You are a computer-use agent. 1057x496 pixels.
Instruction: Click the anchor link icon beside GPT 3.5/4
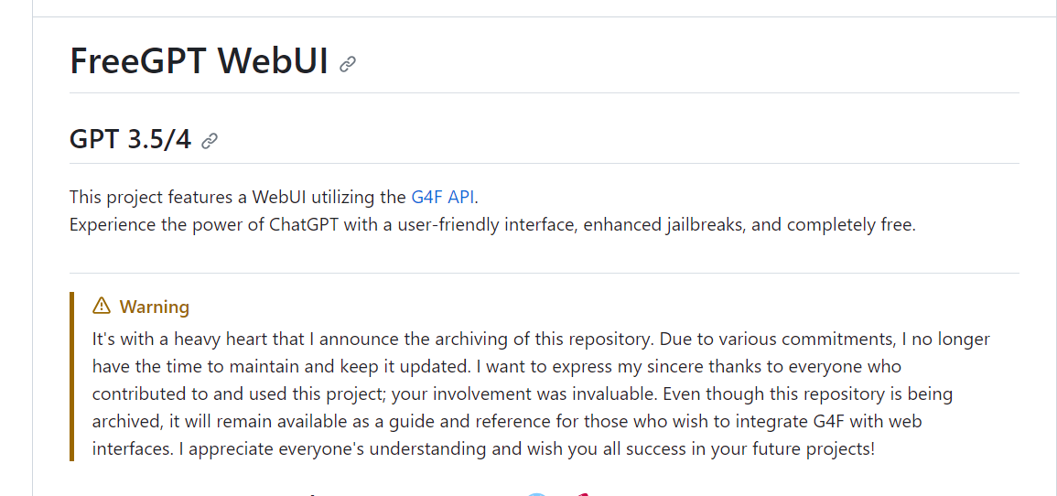click(210, 141)
